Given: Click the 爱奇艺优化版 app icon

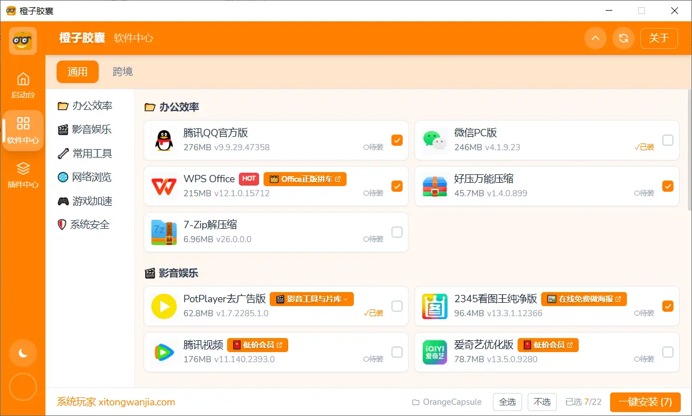Looking at the screenshot, I should [435, 352].
